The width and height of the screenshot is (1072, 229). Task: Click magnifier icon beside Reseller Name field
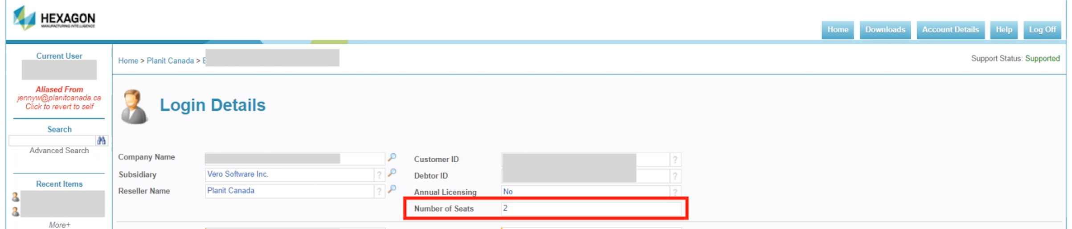coord(392,189)
